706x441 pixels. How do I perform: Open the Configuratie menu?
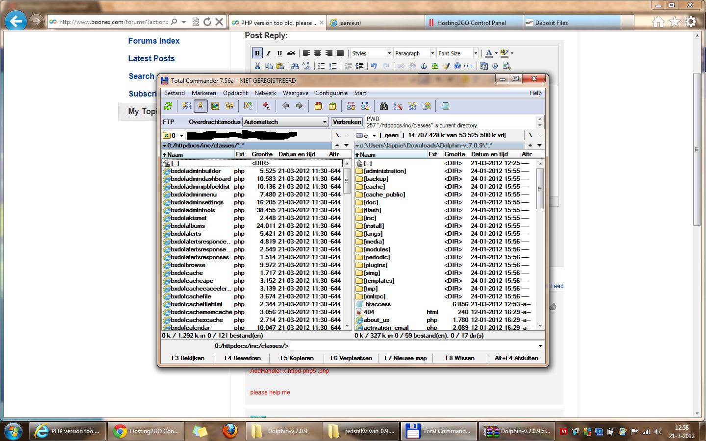click(x=331, y=93)
